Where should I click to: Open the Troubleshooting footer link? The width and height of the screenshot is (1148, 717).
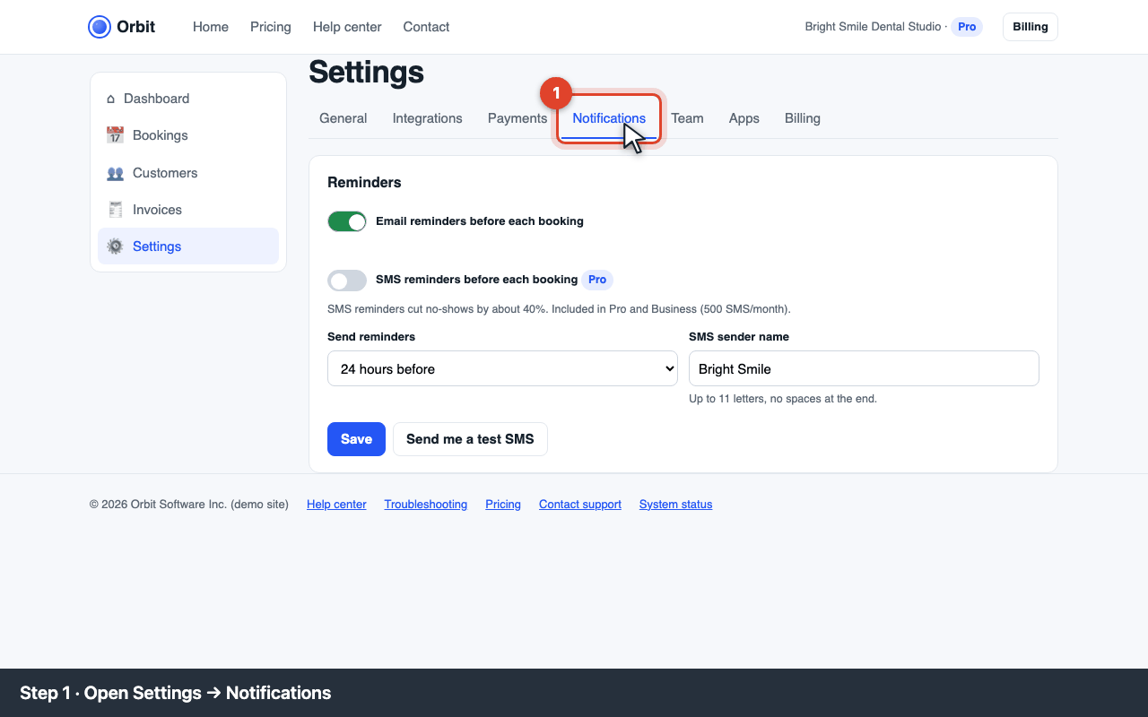coord(426,505)
